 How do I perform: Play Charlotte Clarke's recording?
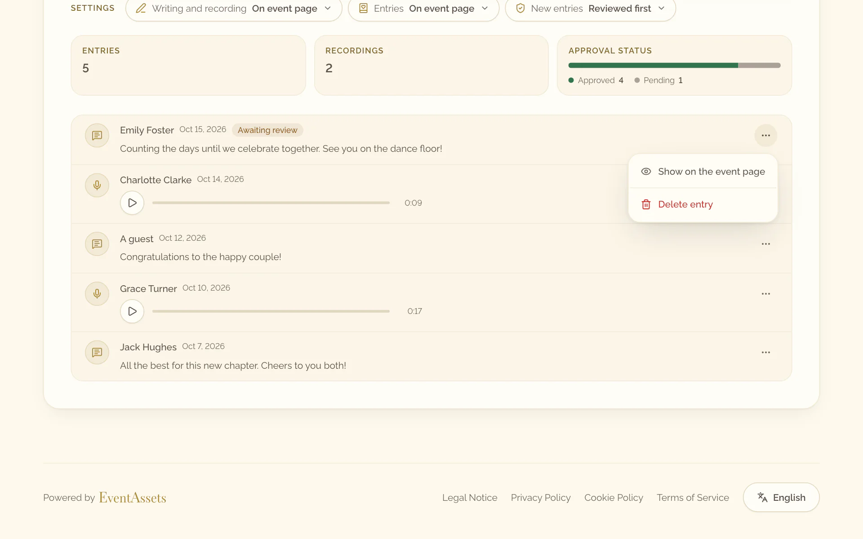(x=132, y=203)
